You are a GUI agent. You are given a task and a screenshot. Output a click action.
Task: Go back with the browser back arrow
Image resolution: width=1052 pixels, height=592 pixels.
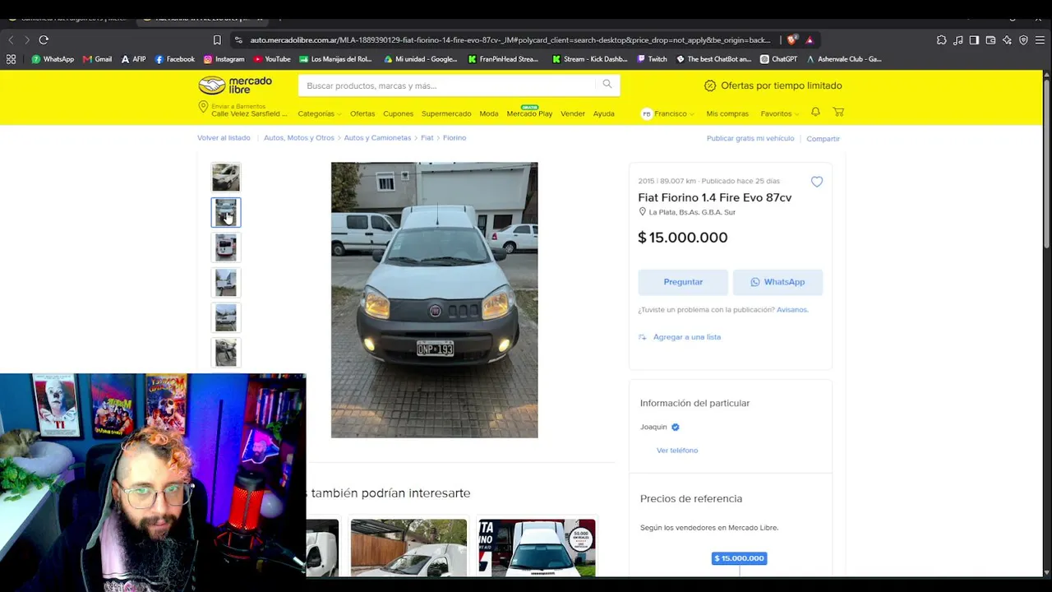11,39
